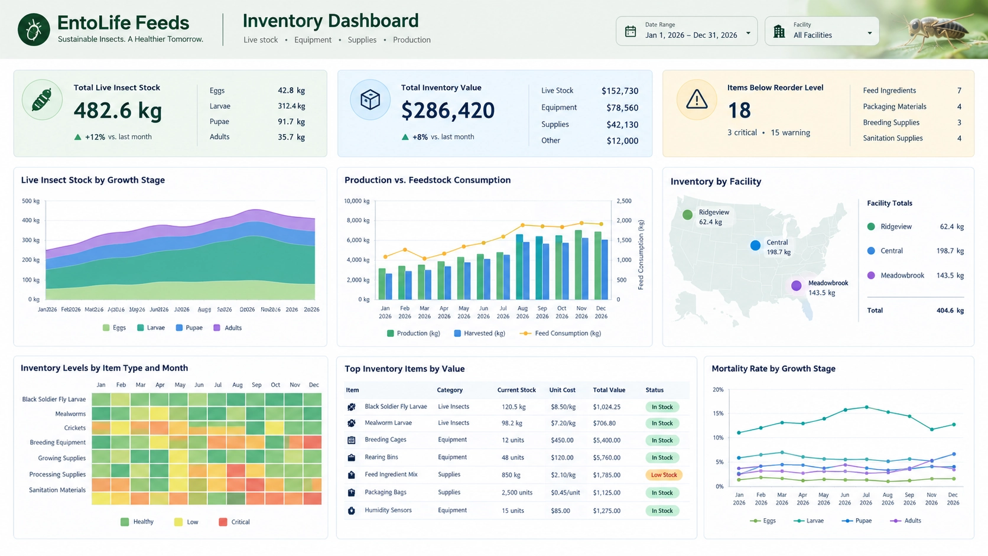Click the 482.6 kg total stock value
This screenshot has width=988, height=556.
[x=118, y=111]
